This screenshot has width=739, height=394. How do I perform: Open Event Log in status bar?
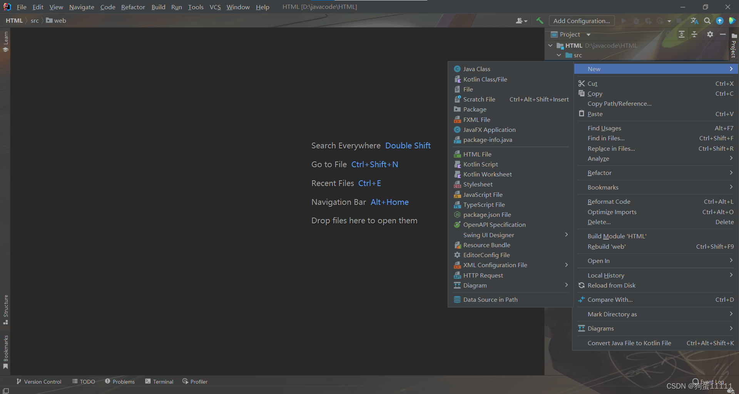708,382
